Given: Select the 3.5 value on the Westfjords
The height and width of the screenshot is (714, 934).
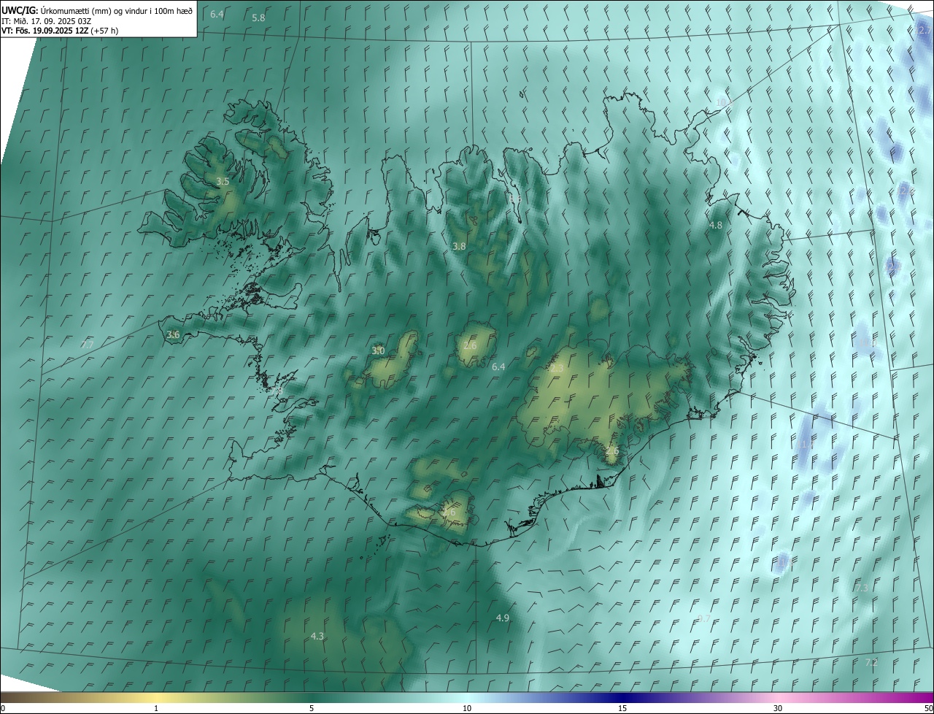Looking at the screenshot, I should point(223,181).
